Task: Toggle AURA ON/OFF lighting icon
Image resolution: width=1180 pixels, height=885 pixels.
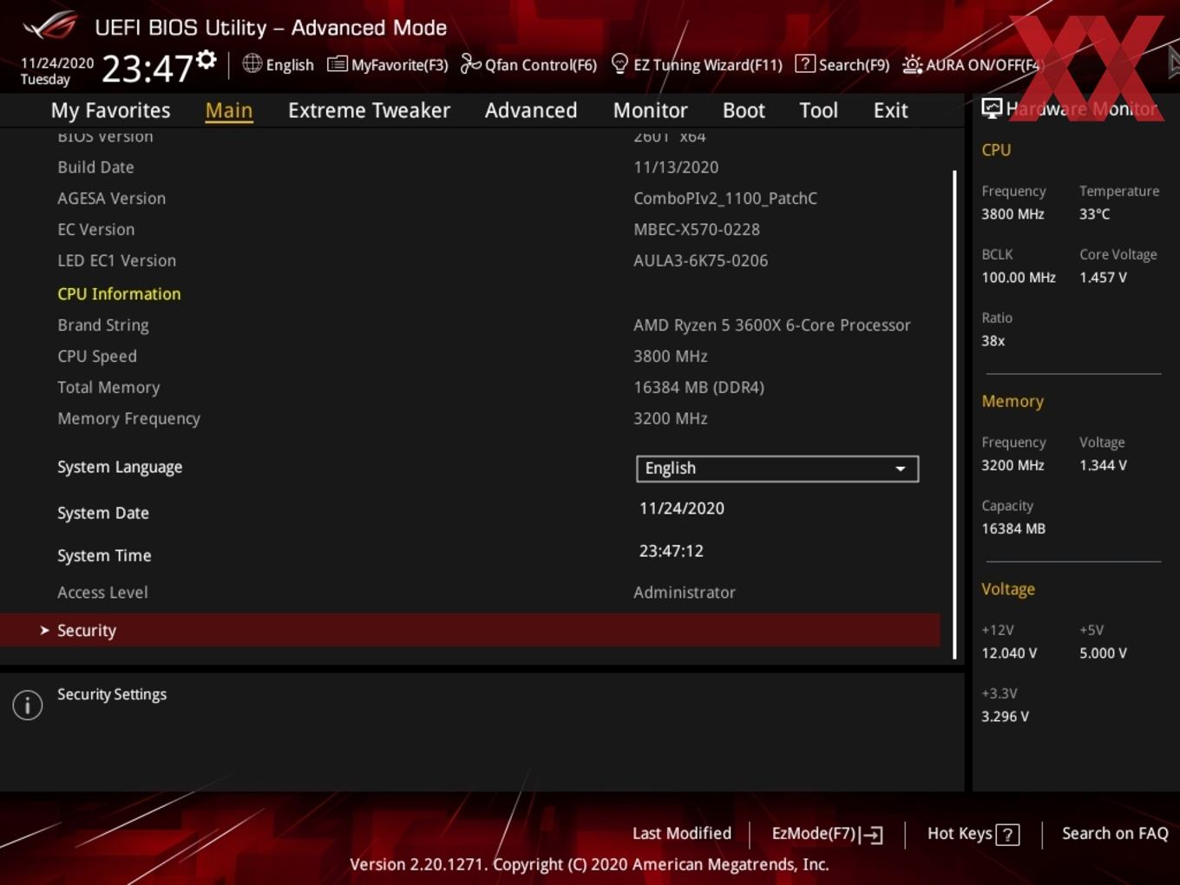Action: 912,64
